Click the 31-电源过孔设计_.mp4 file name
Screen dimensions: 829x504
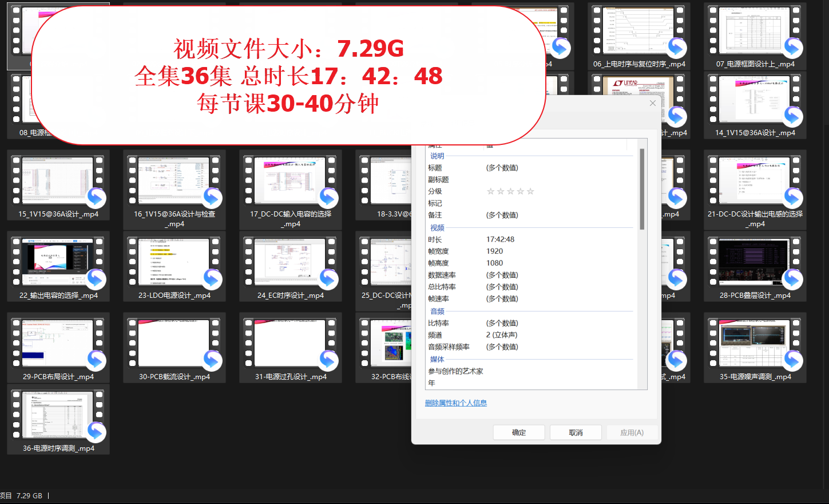pyautogui.click(x=291, y=377)
